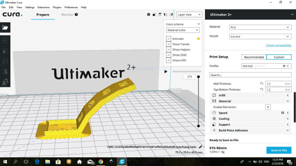
Task: Open File Explorer from taskbar
Action: click(x=48, y=162)
